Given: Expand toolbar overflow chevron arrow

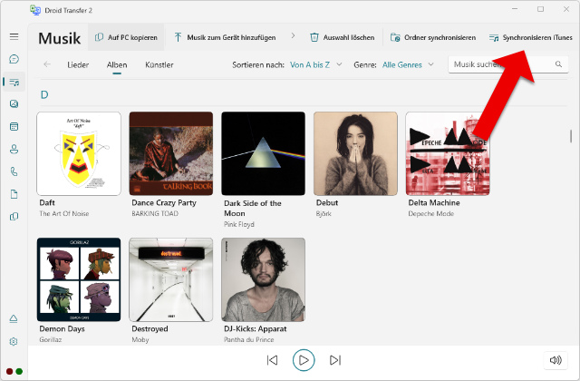Looking at the screenshot, I should tap(293, 35).
